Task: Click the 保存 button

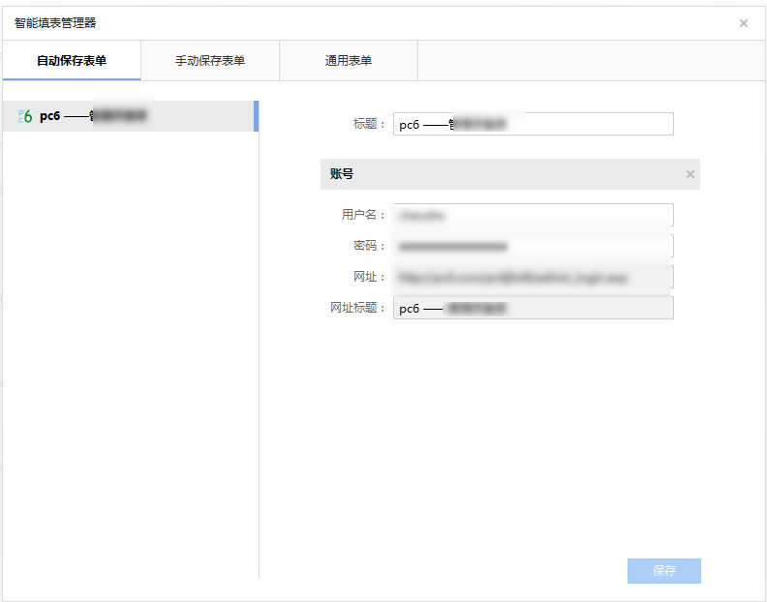Action: point(663,571)
